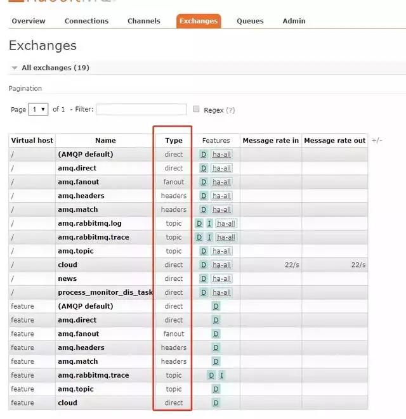This screenshot has width=406, height=419.
Task: Click I badge in feature amq.rabbitmq.trace row
Action: 221,375
